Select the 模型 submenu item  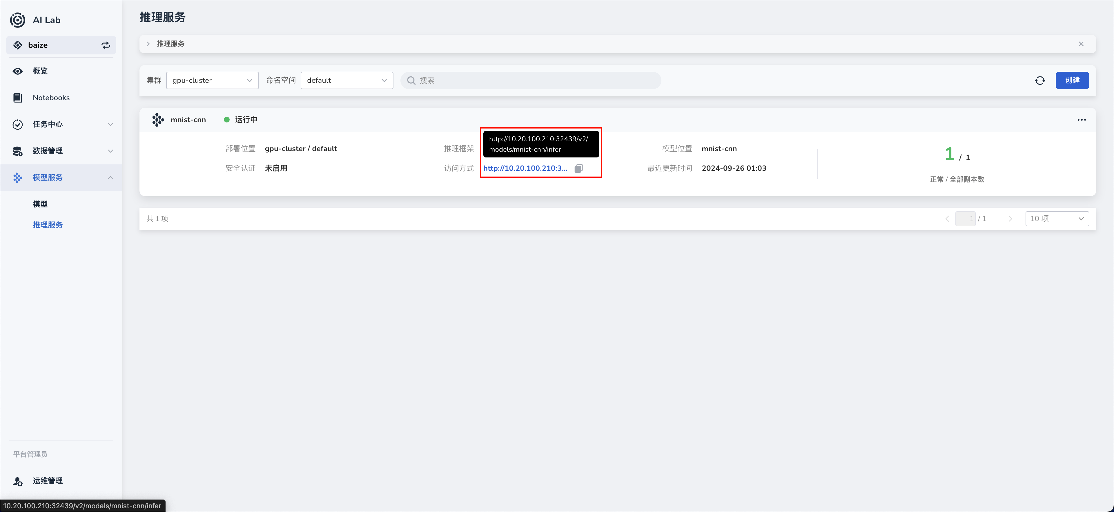click(x=40, y=204)
